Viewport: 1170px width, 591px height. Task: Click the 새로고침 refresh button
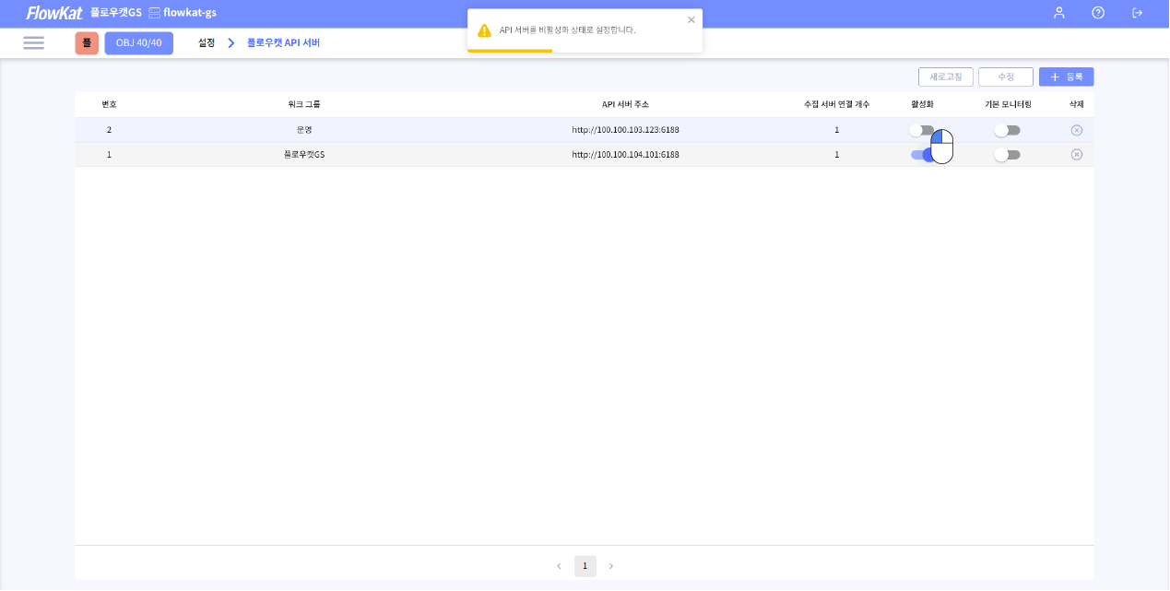(x=945, y=77)
